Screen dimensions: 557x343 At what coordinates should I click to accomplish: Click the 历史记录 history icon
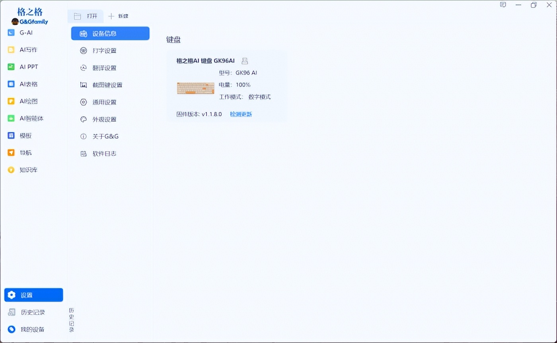(x=12, y=312)
